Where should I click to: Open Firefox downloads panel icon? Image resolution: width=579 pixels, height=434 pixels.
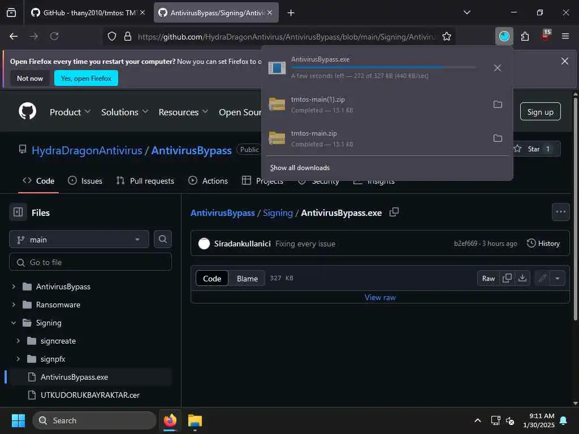504,36
